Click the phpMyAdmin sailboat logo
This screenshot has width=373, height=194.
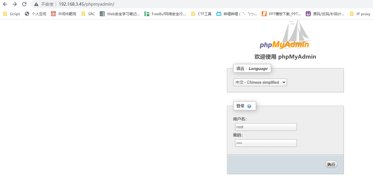[x=285, y=34]
